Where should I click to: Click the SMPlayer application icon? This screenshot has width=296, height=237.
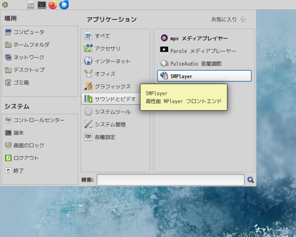[164, 76]
